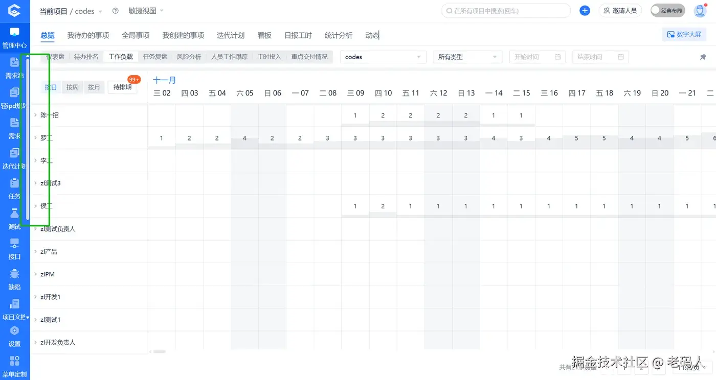The height and width of the screenshot is (380, 716).
Task: Expand the zl开发负责人 row
Action: click(35, 342)
